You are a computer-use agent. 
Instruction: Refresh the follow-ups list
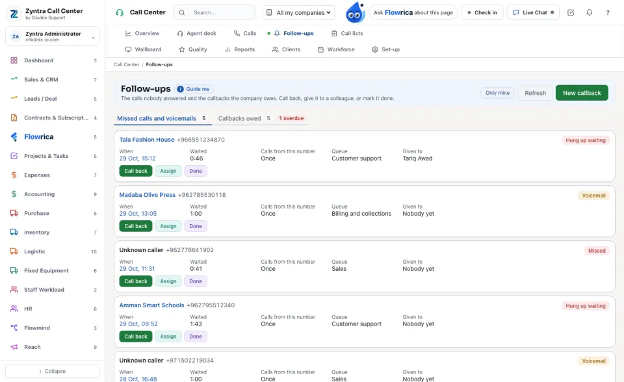click(535, 93)
